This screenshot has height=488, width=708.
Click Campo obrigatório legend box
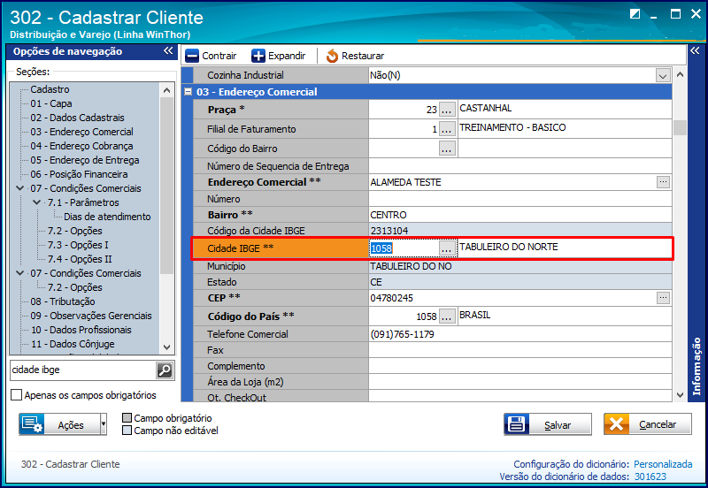[x=127, y=417]
